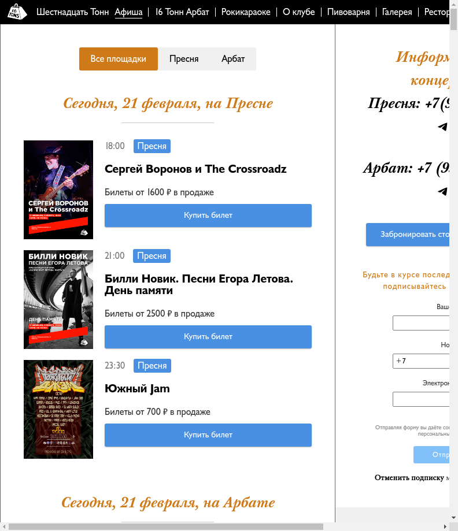Click the Сергей Воронов concert poster
This screenshot has height=531, width=458.
(58, 190)
